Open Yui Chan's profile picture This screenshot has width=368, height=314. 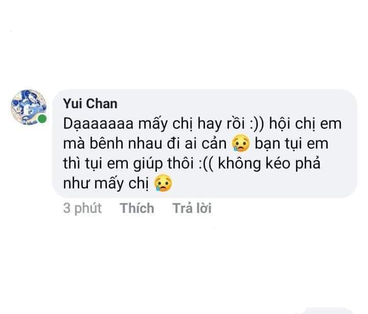pyautogui.click(x=29, y=107)
